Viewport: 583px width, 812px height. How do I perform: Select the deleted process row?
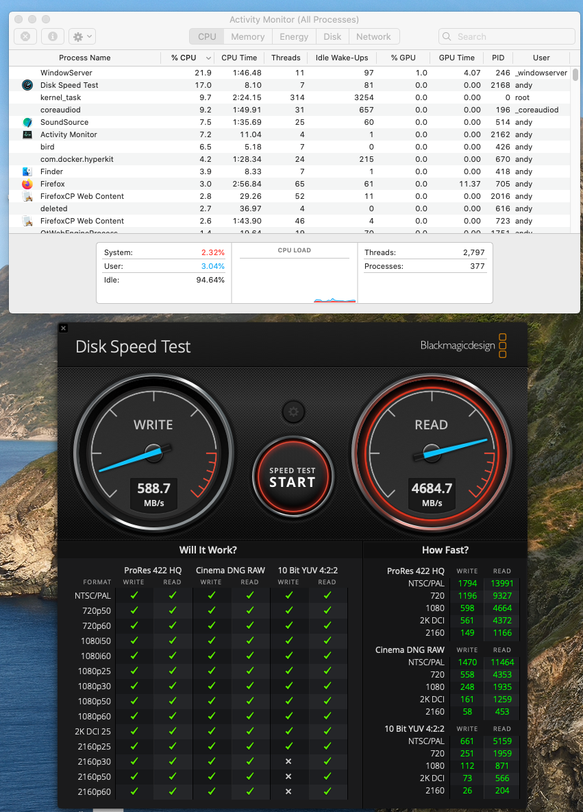coord(290,208)
